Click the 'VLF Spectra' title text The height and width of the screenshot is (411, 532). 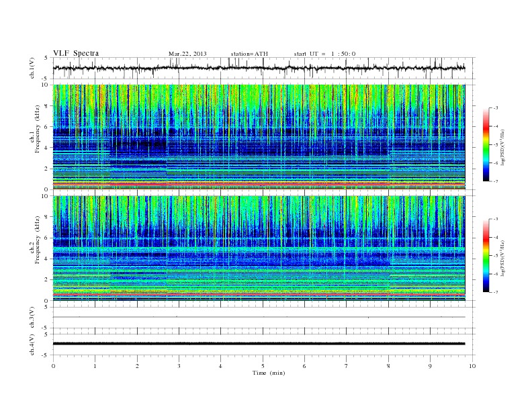click(76, 53)
